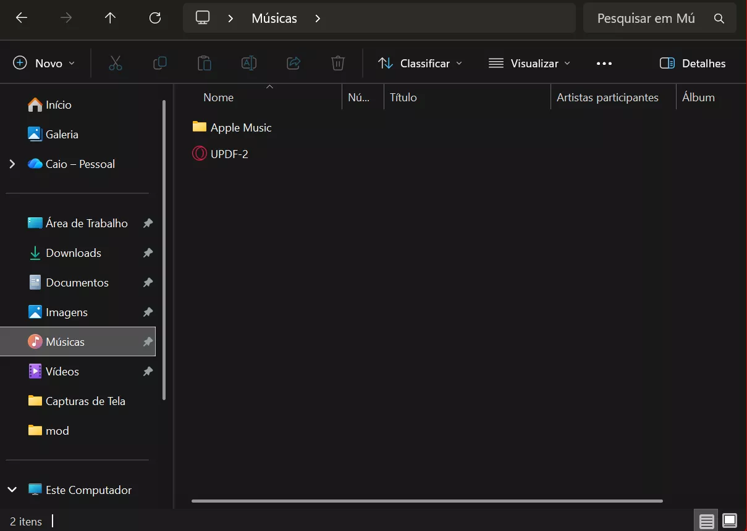Switch to large thumbnails view icon
Image resolution: width=747 pixels, height=531 pixels.
pyautogui.click(x=730, y=521)
